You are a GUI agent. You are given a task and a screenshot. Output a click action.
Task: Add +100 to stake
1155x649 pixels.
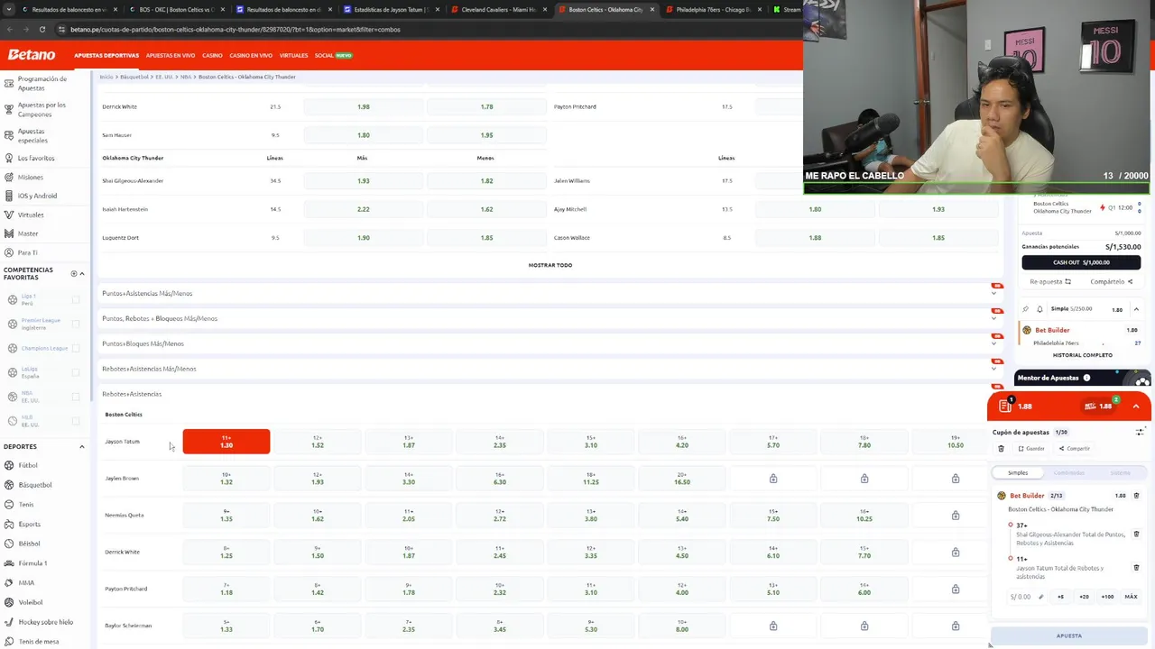[x=1107, y=597]
